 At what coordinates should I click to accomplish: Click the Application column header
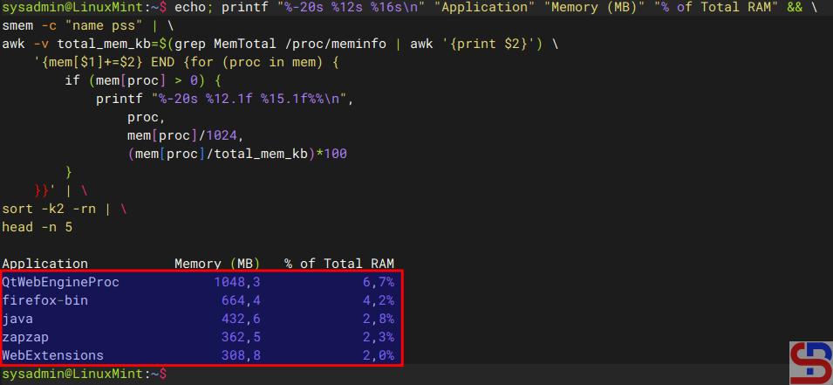[x=45, y=264]
